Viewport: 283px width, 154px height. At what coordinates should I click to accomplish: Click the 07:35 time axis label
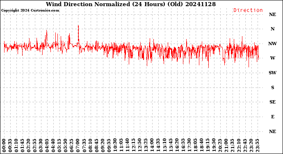[x=84, y=146]
